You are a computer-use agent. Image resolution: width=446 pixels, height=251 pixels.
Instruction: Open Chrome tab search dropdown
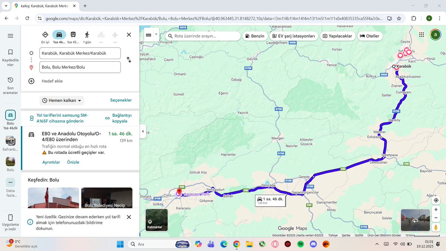coord(6,6)
